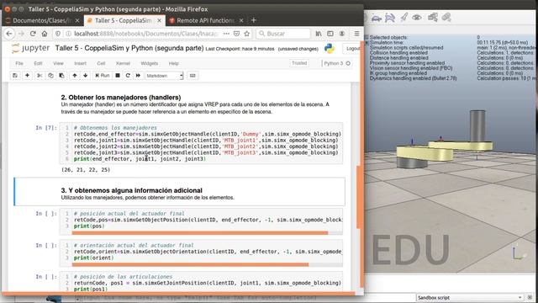Click the Trusted notebook indicator
Viewport: 538px width, 303px height.
coord(299,63)
